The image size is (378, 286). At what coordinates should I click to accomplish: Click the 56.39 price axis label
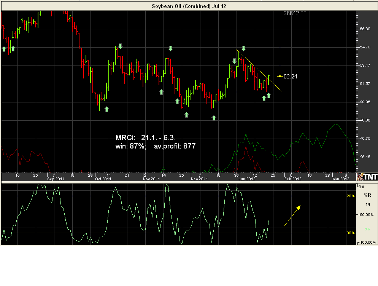pos(365,29)
